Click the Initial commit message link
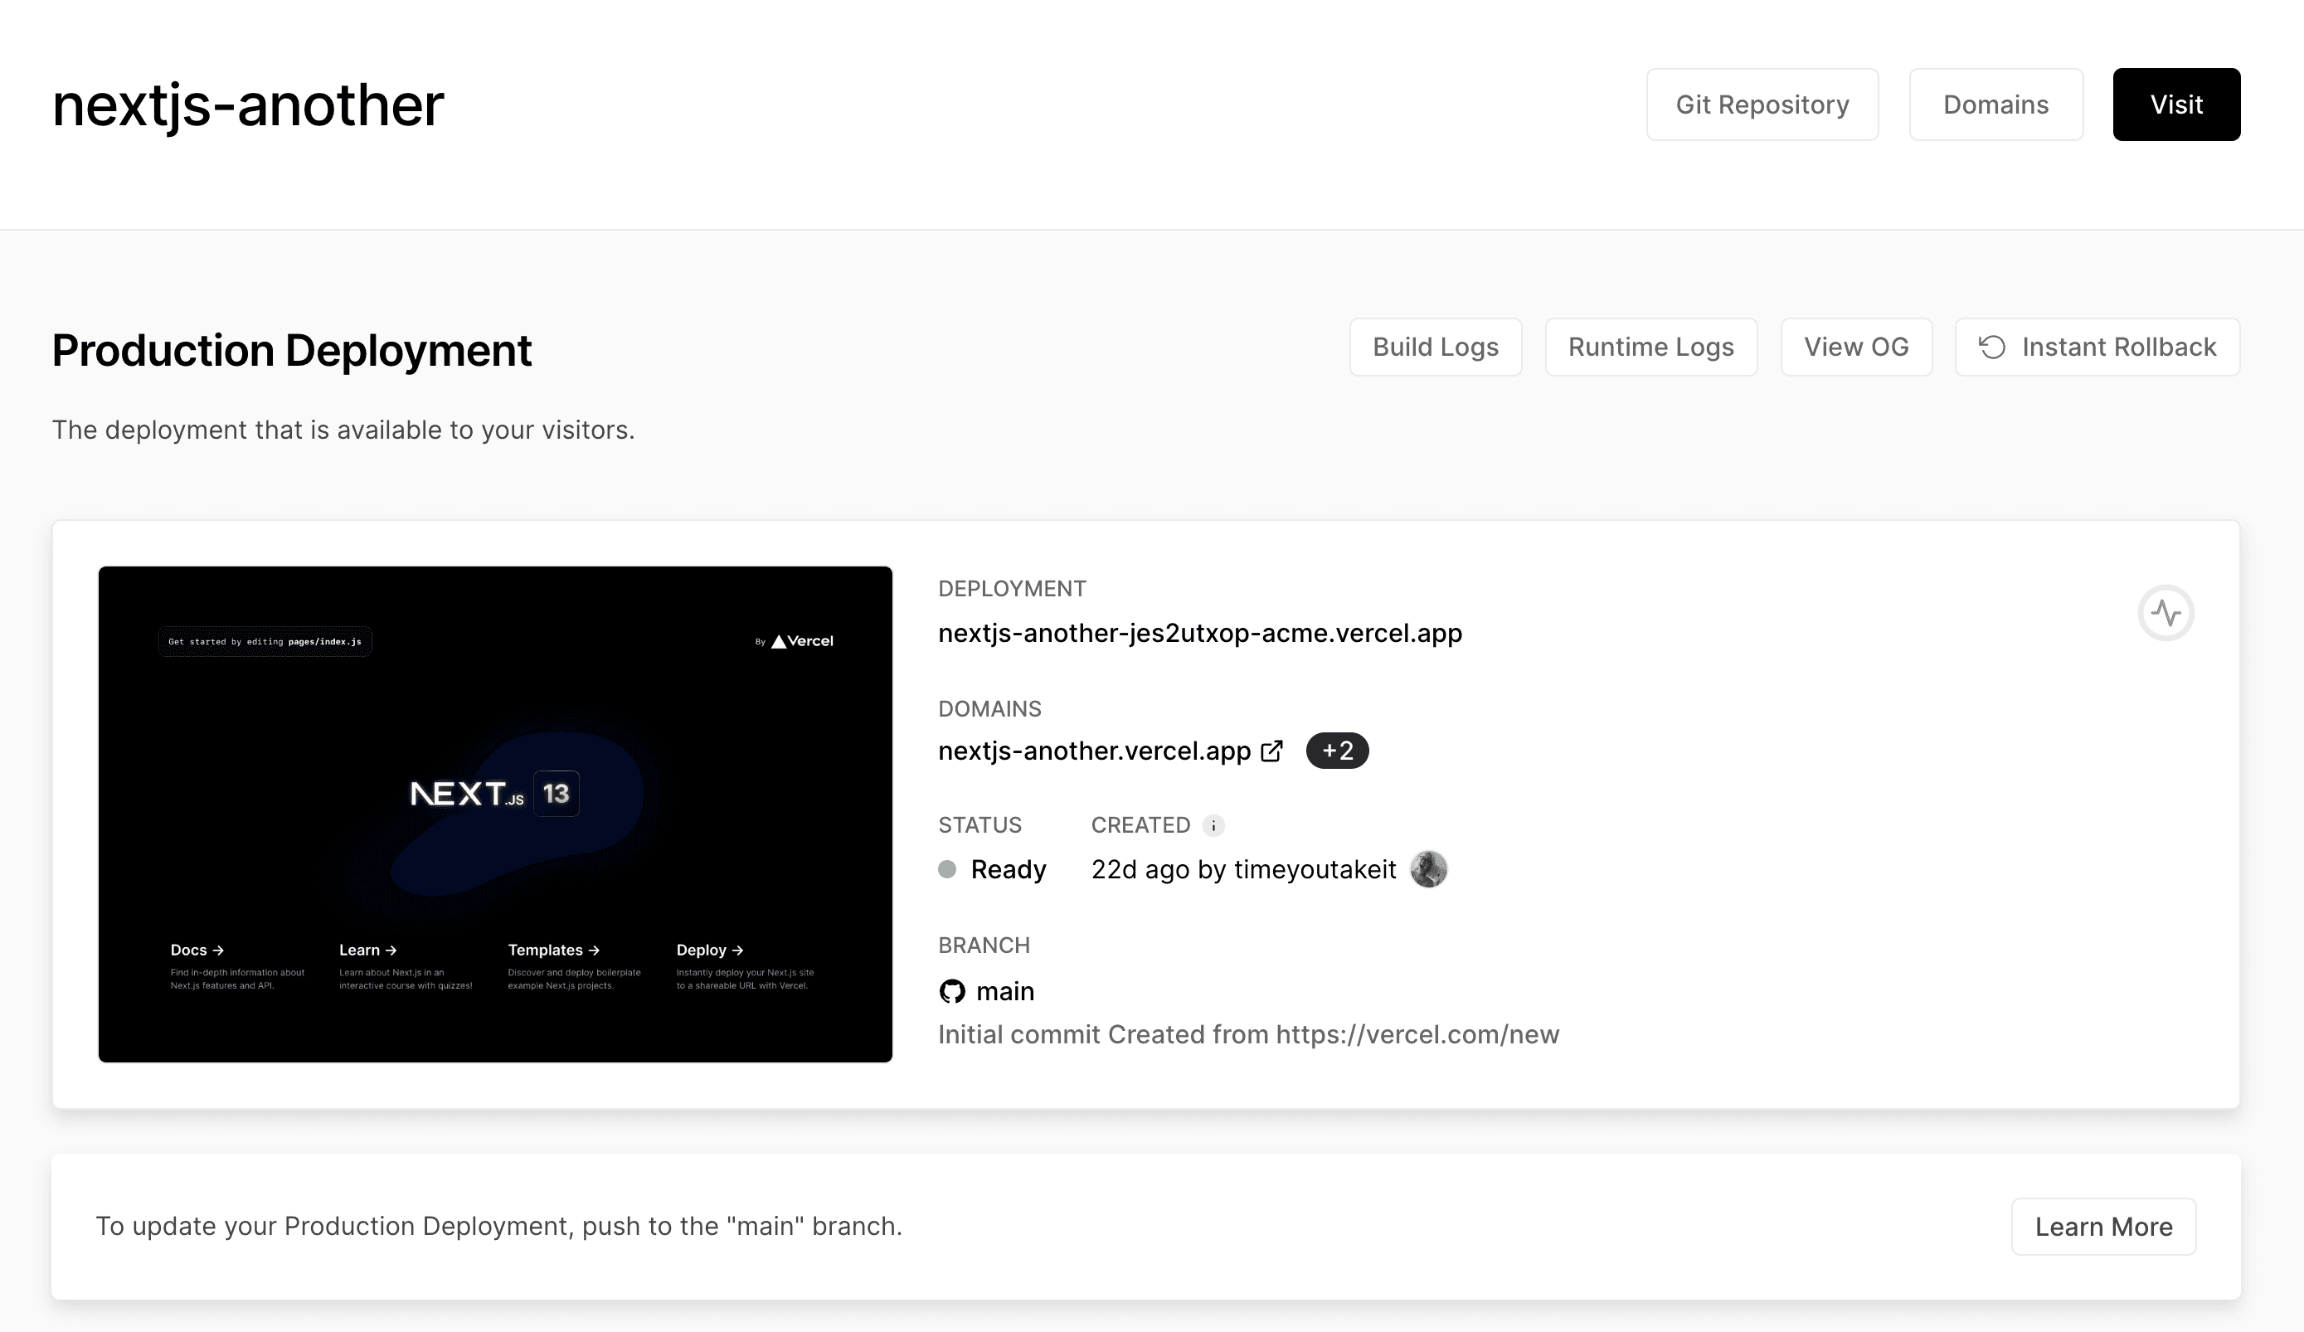This screenshot has height=1332, width=2304. (x=1248, y=1034)
